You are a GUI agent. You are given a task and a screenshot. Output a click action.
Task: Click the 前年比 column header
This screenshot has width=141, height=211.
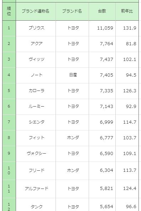[x=127, y=11]
